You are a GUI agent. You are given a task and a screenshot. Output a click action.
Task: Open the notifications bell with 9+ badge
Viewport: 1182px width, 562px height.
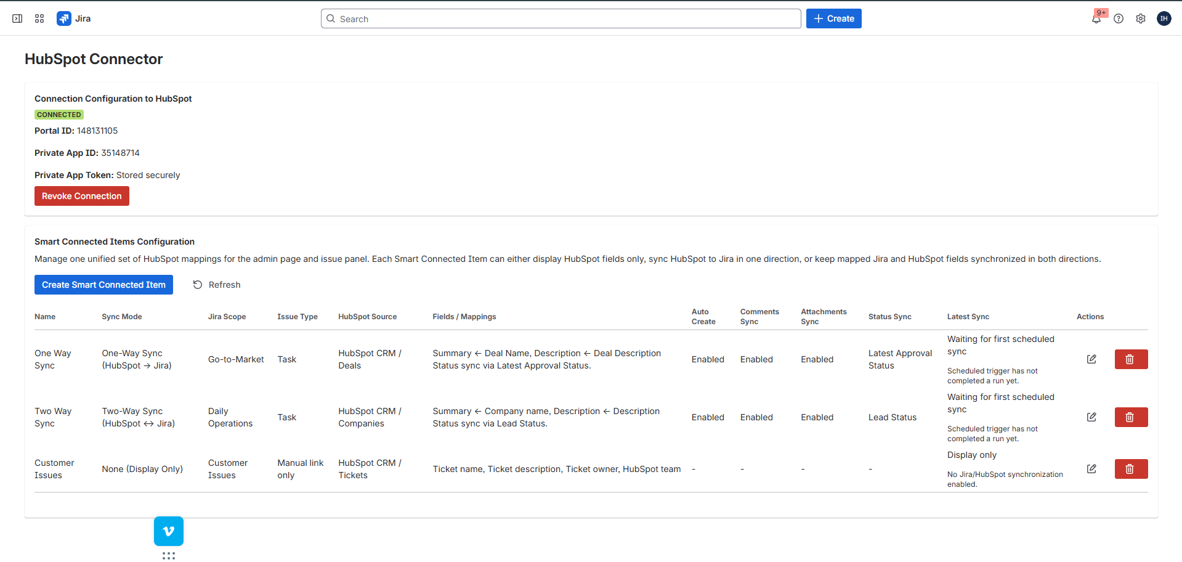coord(1097,18)
